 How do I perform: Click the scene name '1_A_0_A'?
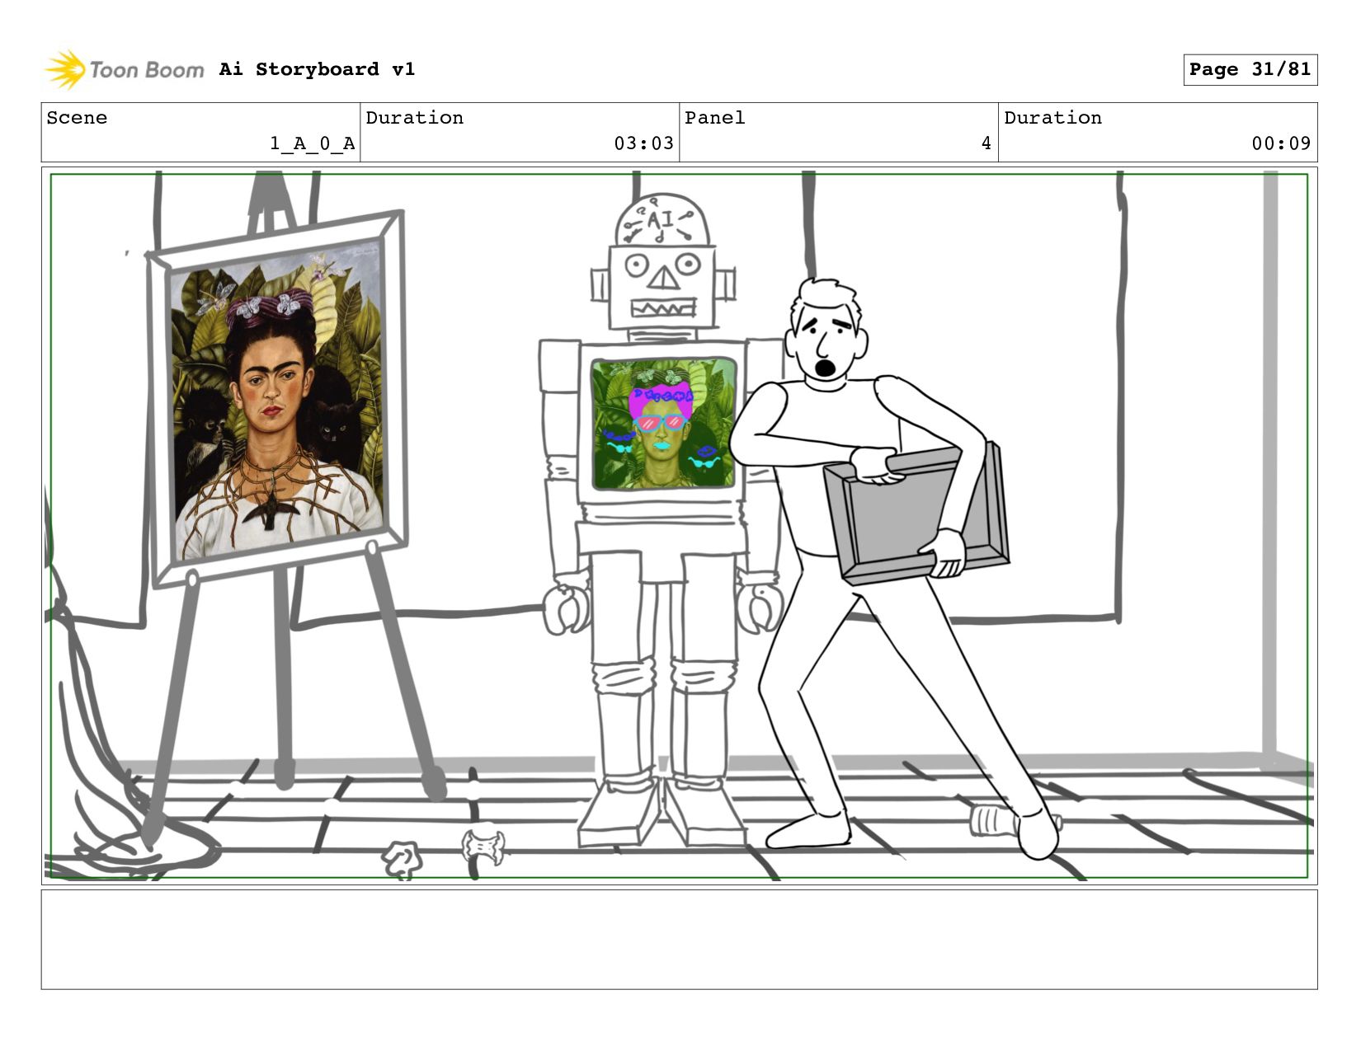(313, 143)
